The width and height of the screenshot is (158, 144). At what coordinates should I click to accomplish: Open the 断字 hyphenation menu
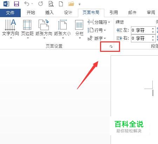(97, 38)
